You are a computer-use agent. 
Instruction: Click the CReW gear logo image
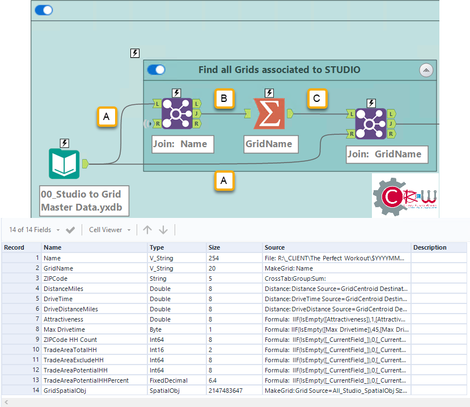tap(405, 196)
